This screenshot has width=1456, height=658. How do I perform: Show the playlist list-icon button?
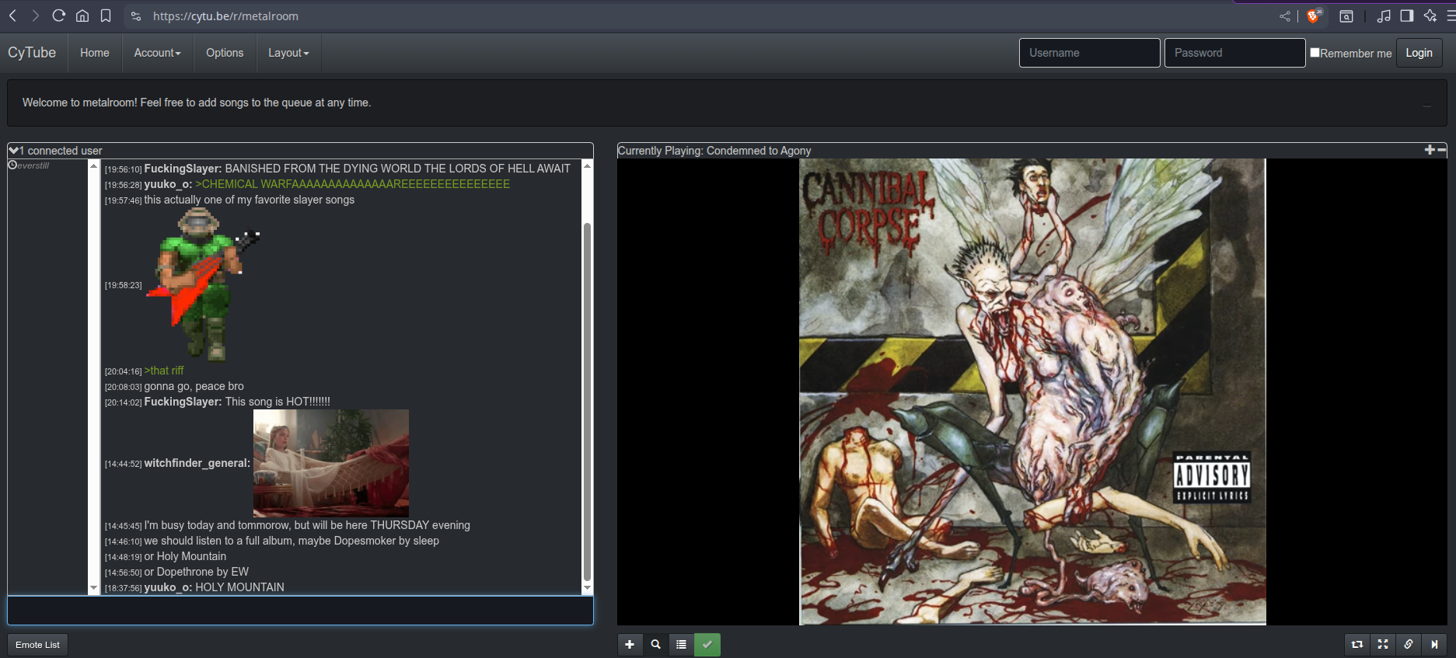pyautogui.click(x=681, y=644)
